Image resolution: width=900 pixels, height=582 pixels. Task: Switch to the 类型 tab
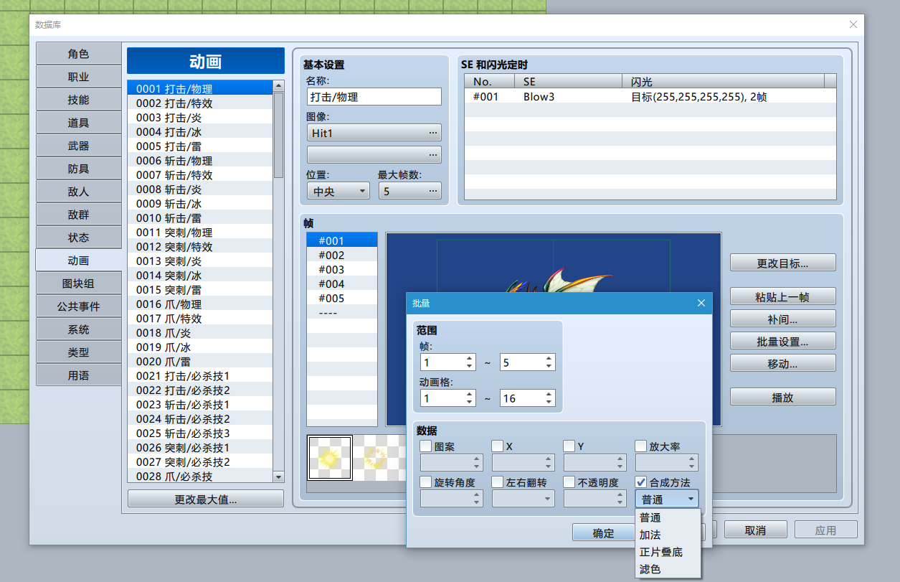(79, 352)
